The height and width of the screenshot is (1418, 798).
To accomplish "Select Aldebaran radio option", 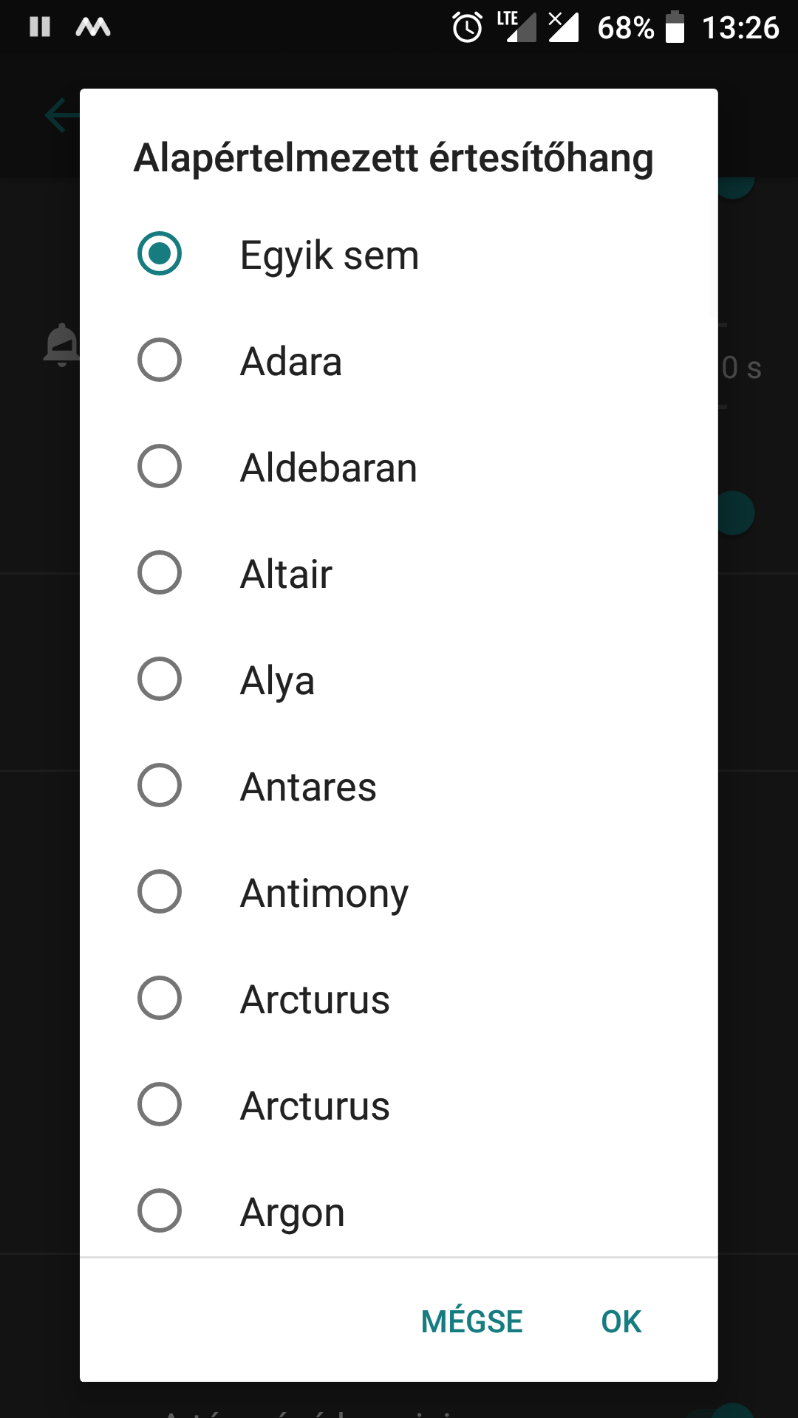I will point(399,467).
